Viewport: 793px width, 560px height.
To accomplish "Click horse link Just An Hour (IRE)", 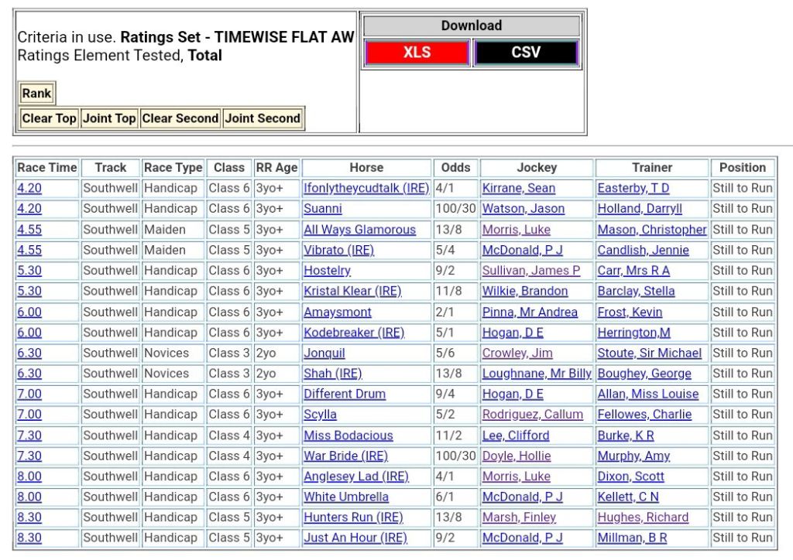I will (x=355, y=538).
